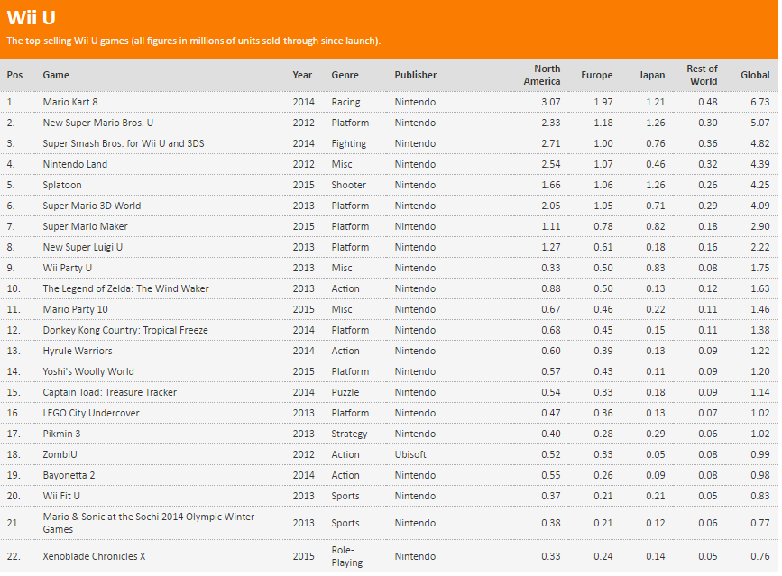Click Donkey Kong Country: Tropical Freeze
Image resolution: width=782 pixels, height=576 pixels.
(125, 330)
